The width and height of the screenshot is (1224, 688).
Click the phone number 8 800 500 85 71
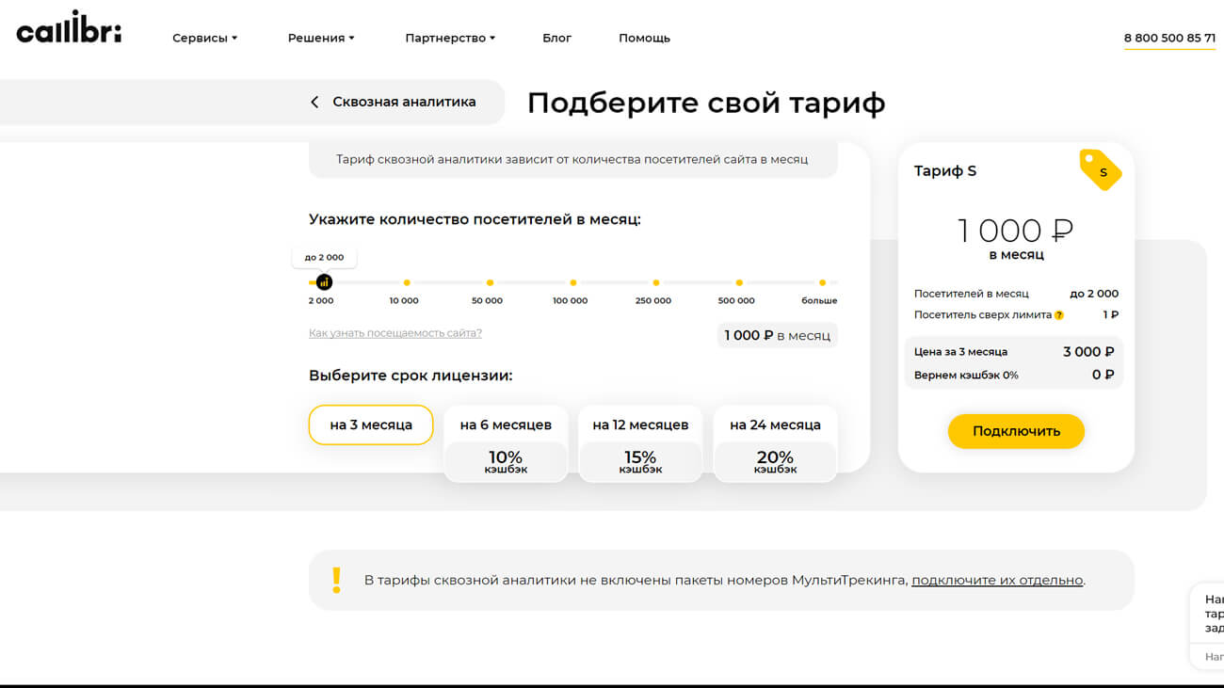coord(1169,39)
